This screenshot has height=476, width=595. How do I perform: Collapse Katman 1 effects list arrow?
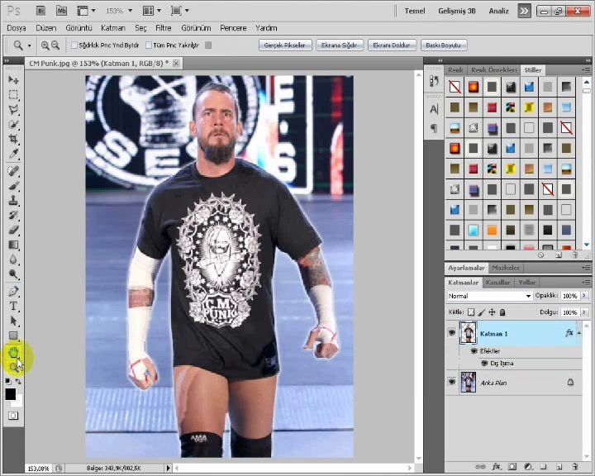(x=579, y=333)
